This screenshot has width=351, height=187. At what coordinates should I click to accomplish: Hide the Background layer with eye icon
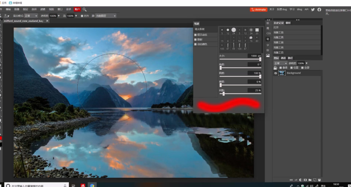coord(276,73)
